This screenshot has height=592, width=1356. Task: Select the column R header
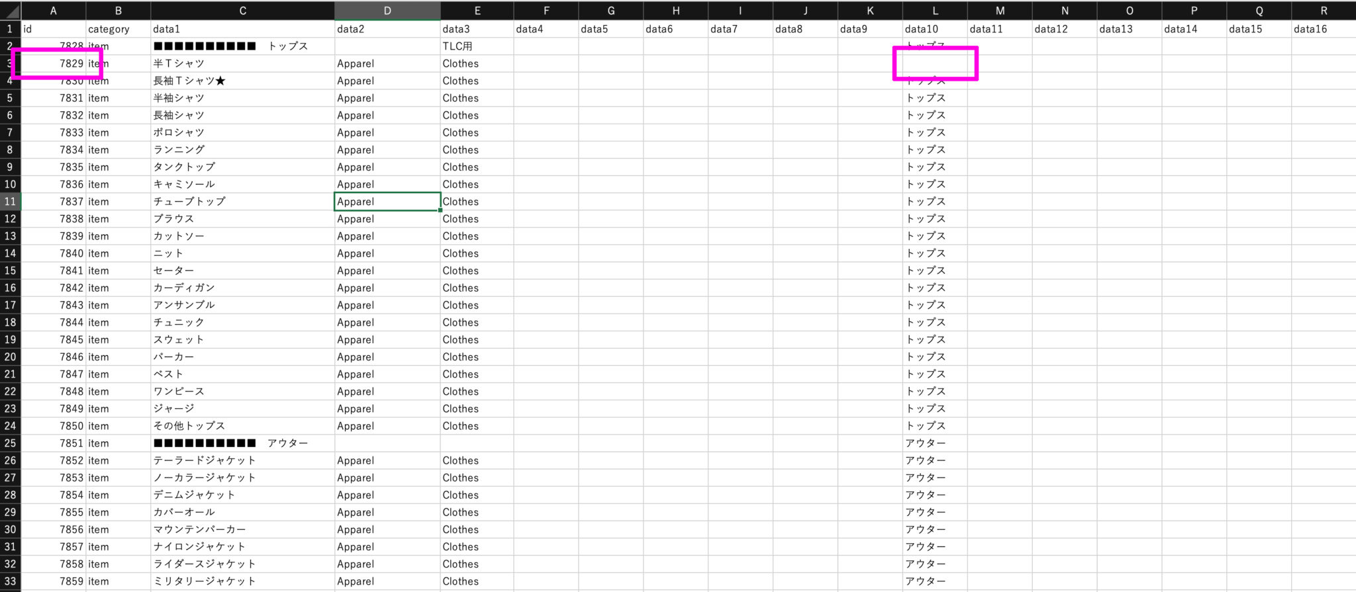pyautogui.click(x=1323, y=11)
